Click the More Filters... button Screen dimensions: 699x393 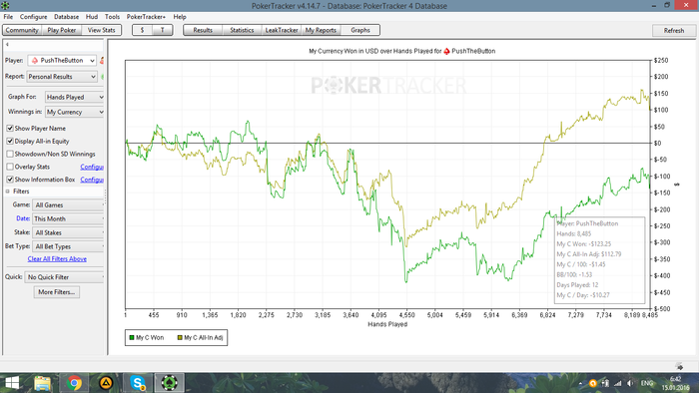tap(57, 292)
